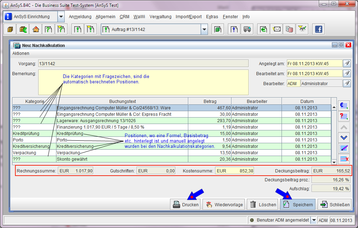
Task: Expand the Auftrag #13/1142 dropdown
Action: coord(204,29)
